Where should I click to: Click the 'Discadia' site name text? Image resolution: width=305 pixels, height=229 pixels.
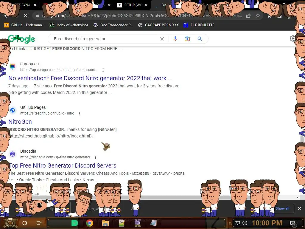click(x=28, y=151)
